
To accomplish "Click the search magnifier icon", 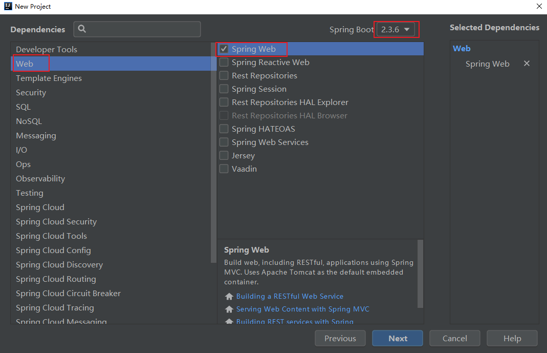I will (82, 29).
